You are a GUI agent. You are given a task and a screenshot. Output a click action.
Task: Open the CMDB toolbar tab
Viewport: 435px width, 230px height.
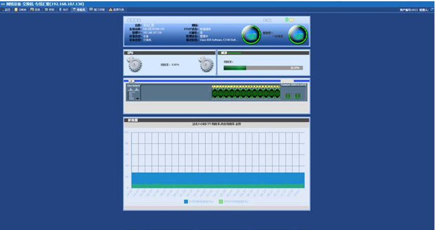[20, 9]
